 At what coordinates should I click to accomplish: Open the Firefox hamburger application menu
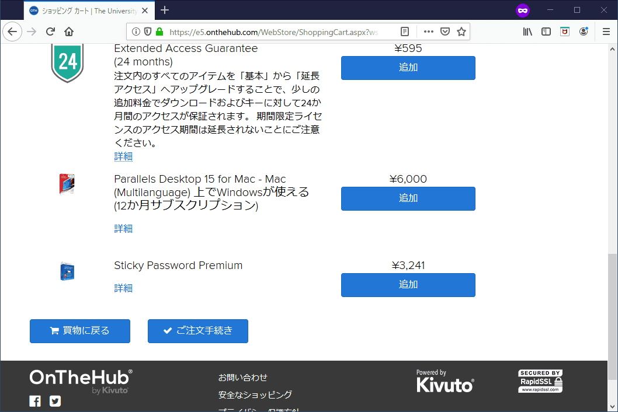click(x=606, y=32)
